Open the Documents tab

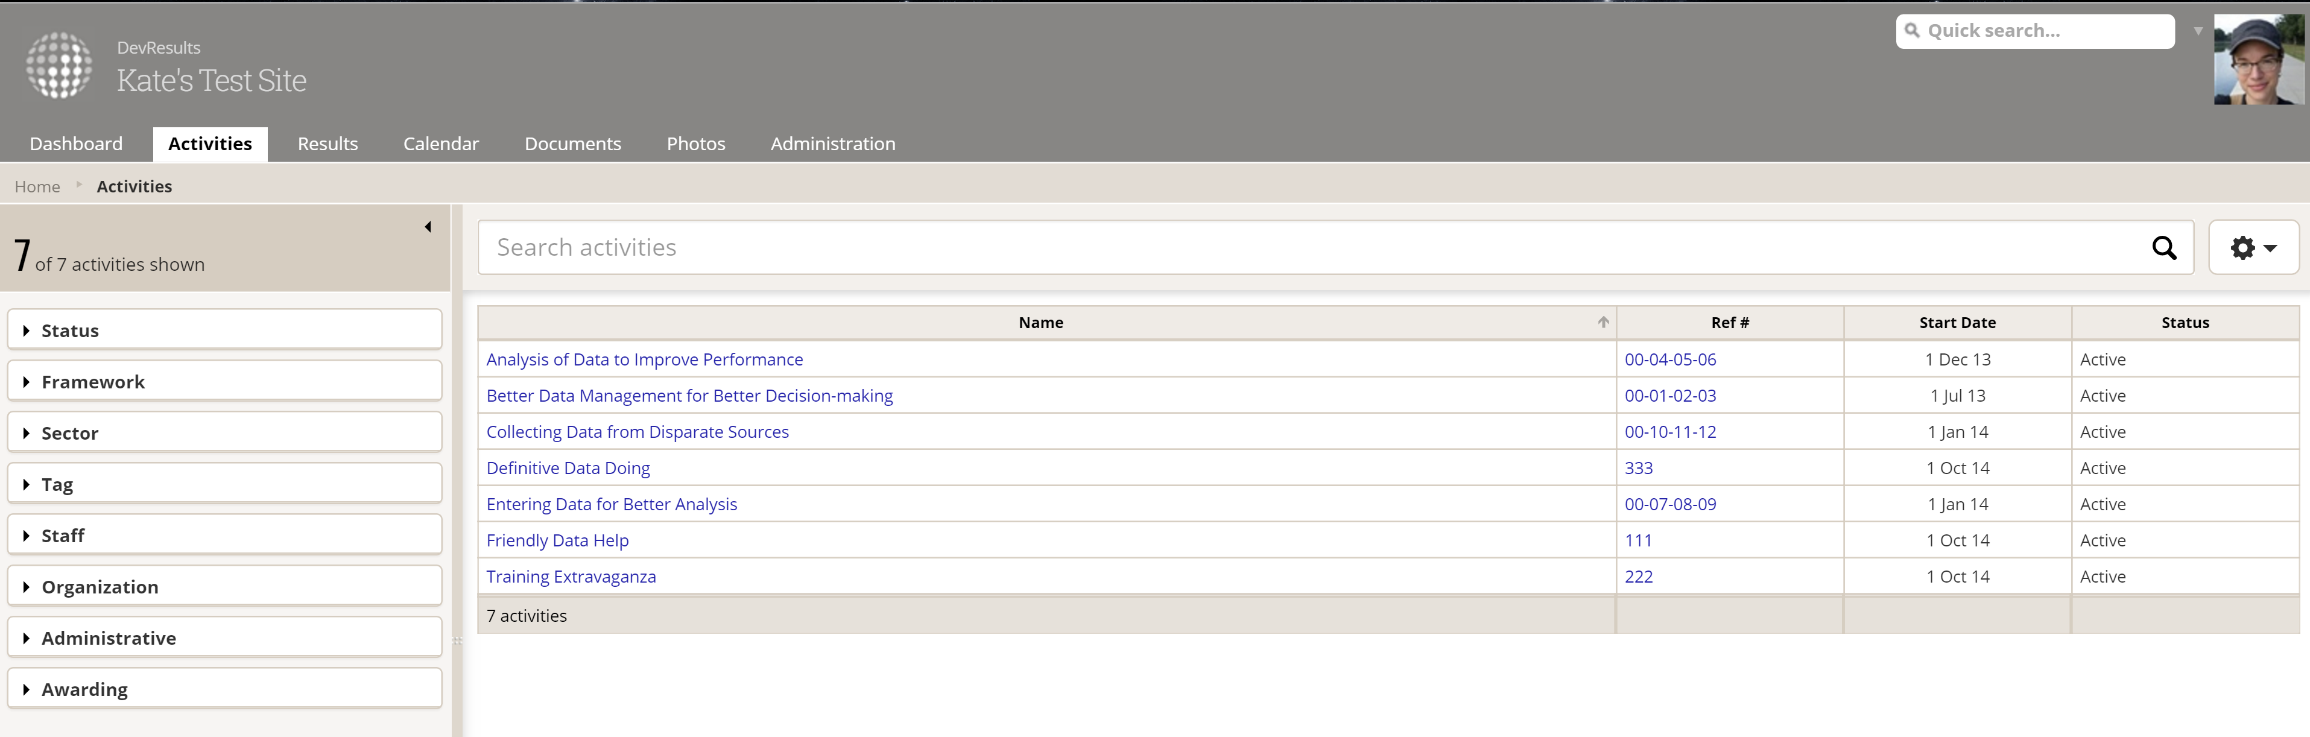pyautogui.click(x=573, y=144)
